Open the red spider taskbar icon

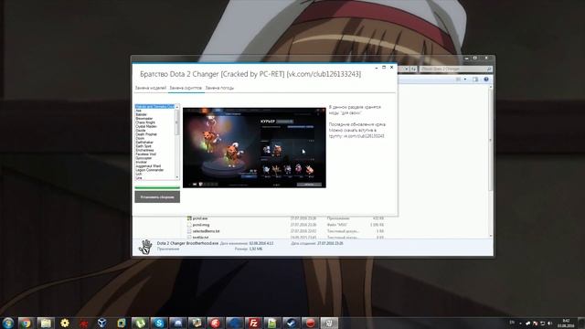pyautogui.click(x=83, y=323)
